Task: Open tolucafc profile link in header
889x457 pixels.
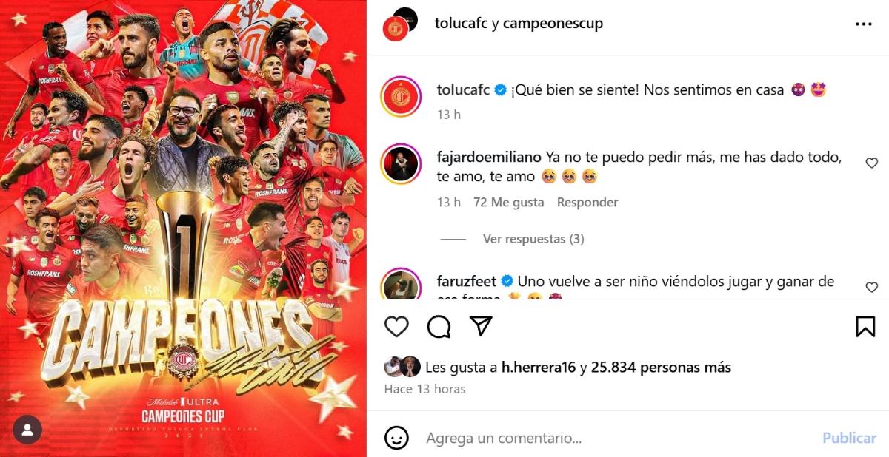Action: pos(461,23)
